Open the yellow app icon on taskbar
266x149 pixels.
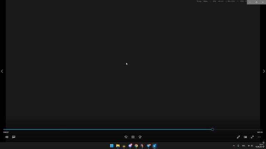[124, 146]
